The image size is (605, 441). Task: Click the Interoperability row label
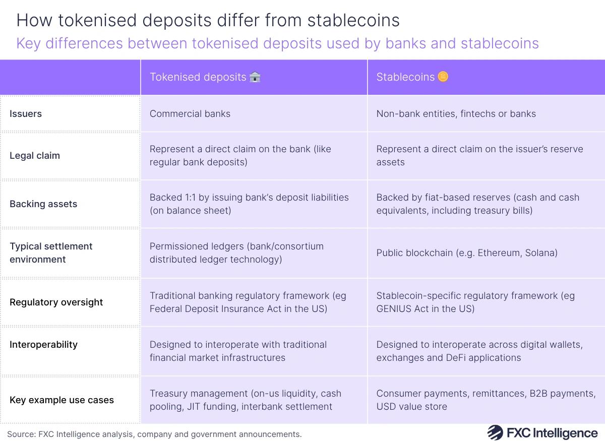tap(43, 345)
